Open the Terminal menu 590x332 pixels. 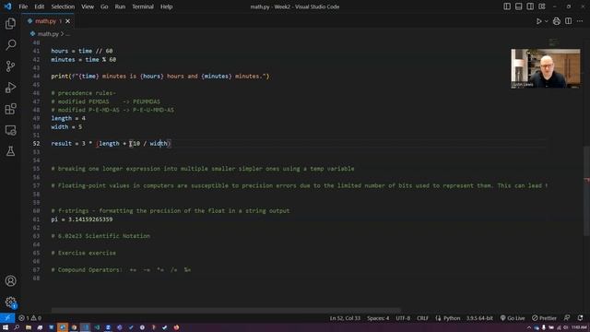tap(143, 6)
